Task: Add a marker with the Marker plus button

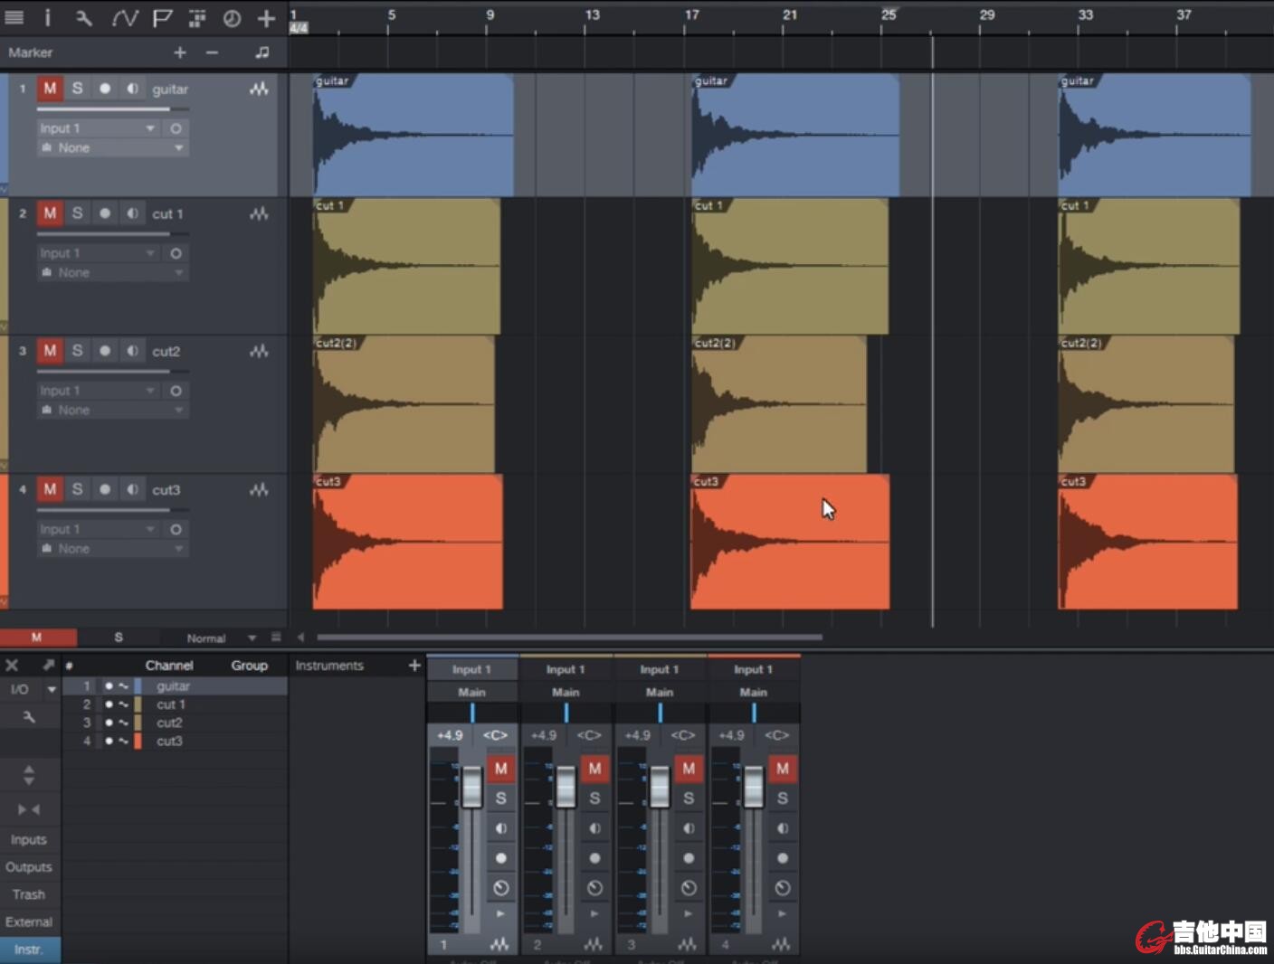Action: pyautogui.click(x=180, y=52)
